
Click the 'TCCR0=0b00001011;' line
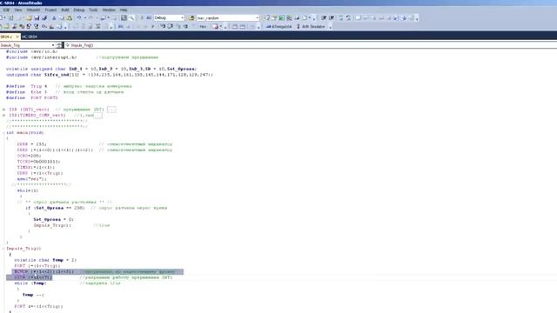click(x=38, y=162)
